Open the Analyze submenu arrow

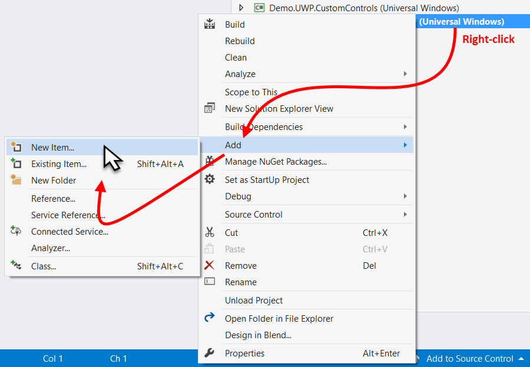pyautogui.click(x=405, y=74)
